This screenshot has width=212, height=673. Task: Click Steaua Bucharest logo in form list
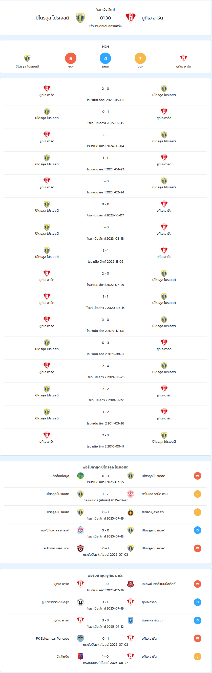point(131,512)
